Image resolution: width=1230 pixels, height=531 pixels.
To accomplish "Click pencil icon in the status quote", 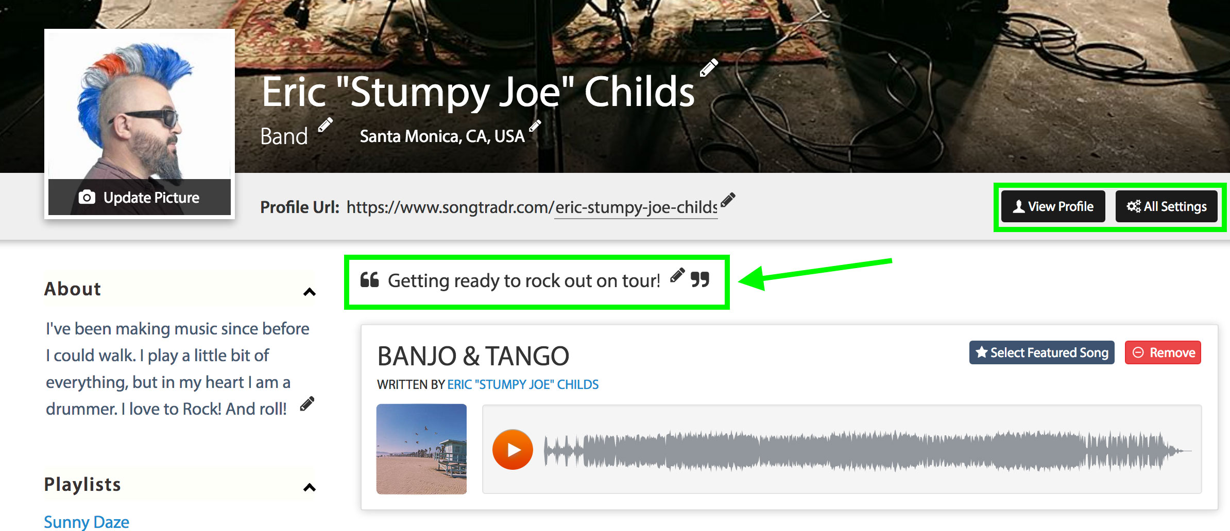I will pos(677,275).
